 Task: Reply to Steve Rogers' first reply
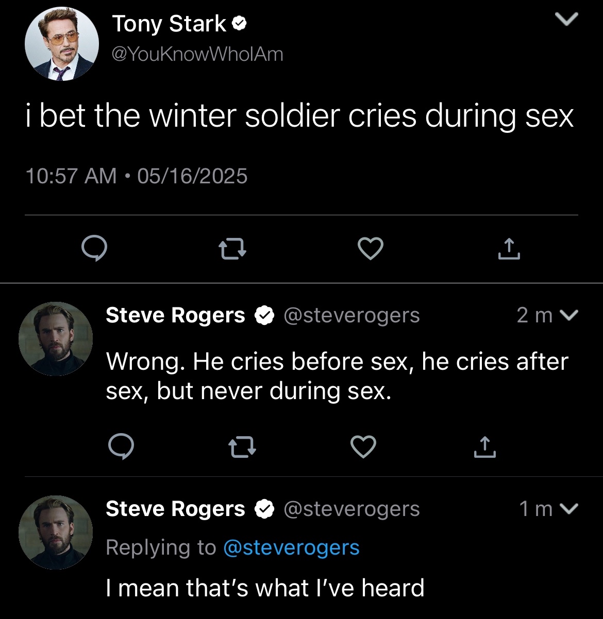coord(121,447)
